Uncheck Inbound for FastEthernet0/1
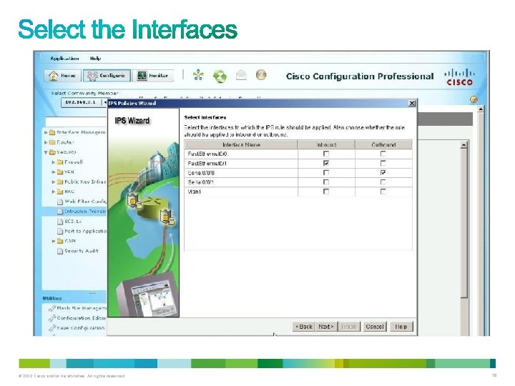This screenshot has height=386, width=515. (x=326, y=163)
